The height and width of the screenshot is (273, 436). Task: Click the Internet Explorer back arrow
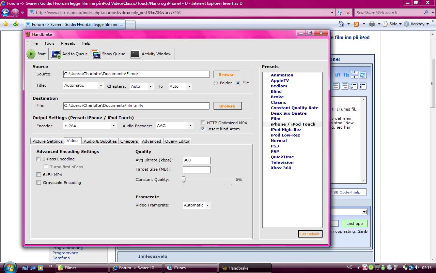click(5, 13)
